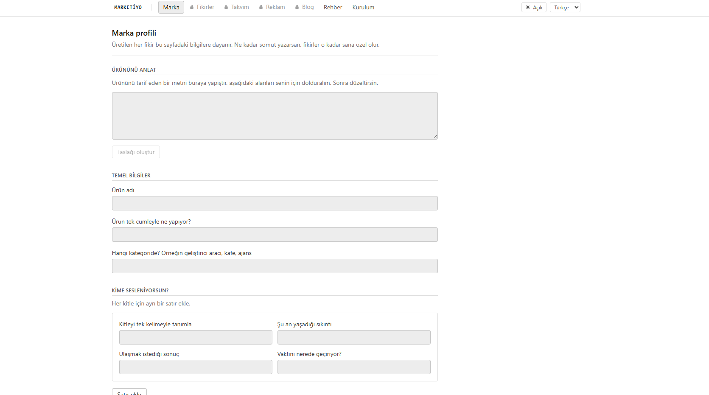
Task: Click the 'Marka profili' heading
Action: pyautogui.click(x=134, y=33)
